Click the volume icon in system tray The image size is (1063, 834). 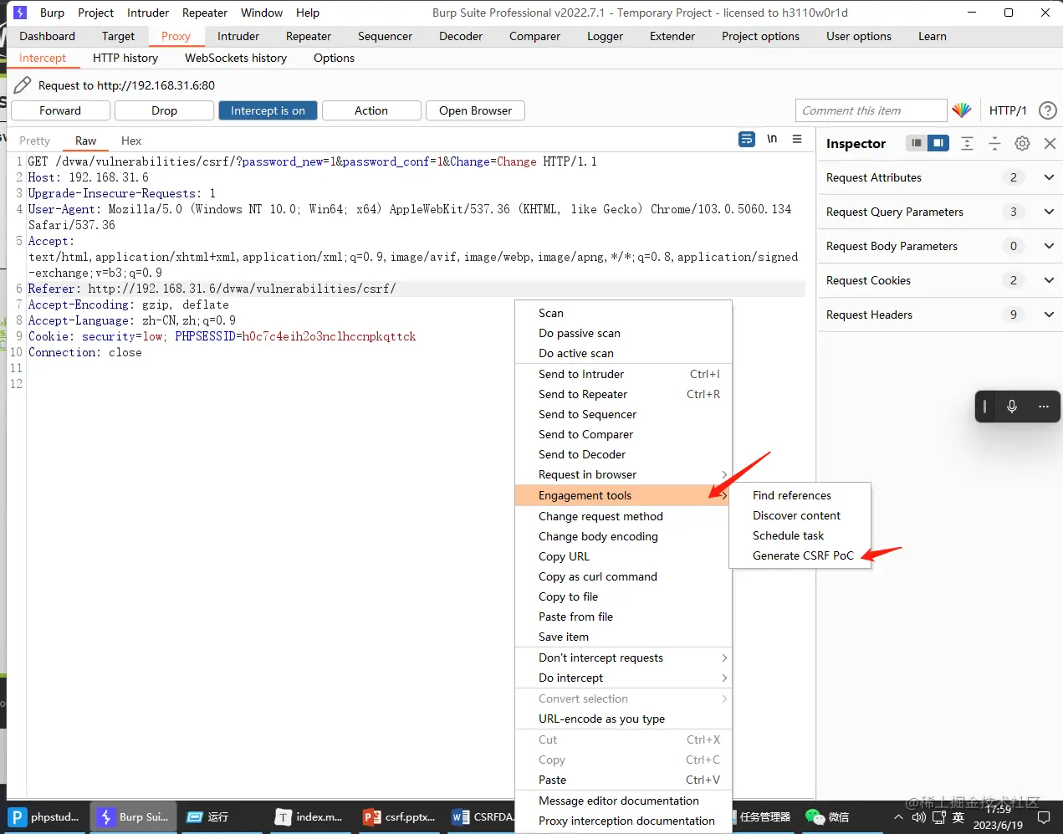(x=918, y=817)
